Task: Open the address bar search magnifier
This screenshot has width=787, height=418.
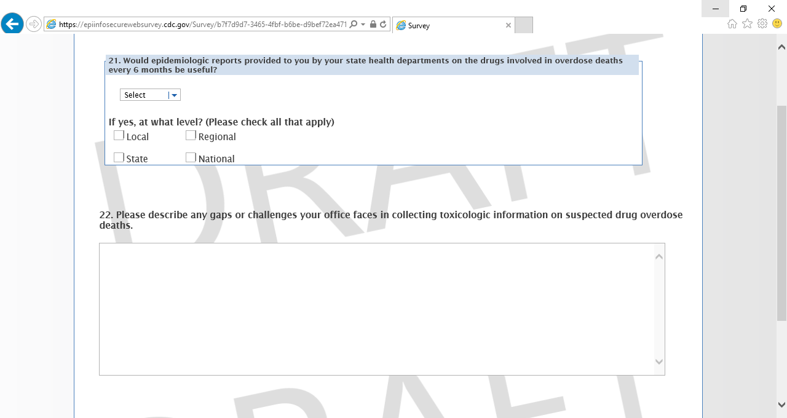Action: click(353, 25)
